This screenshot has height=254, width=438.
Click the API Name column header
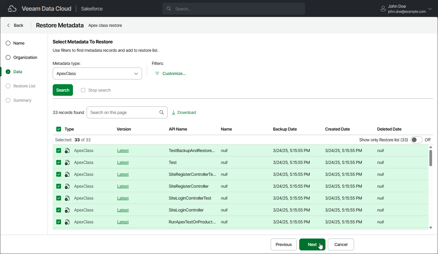tap(178, 129)
